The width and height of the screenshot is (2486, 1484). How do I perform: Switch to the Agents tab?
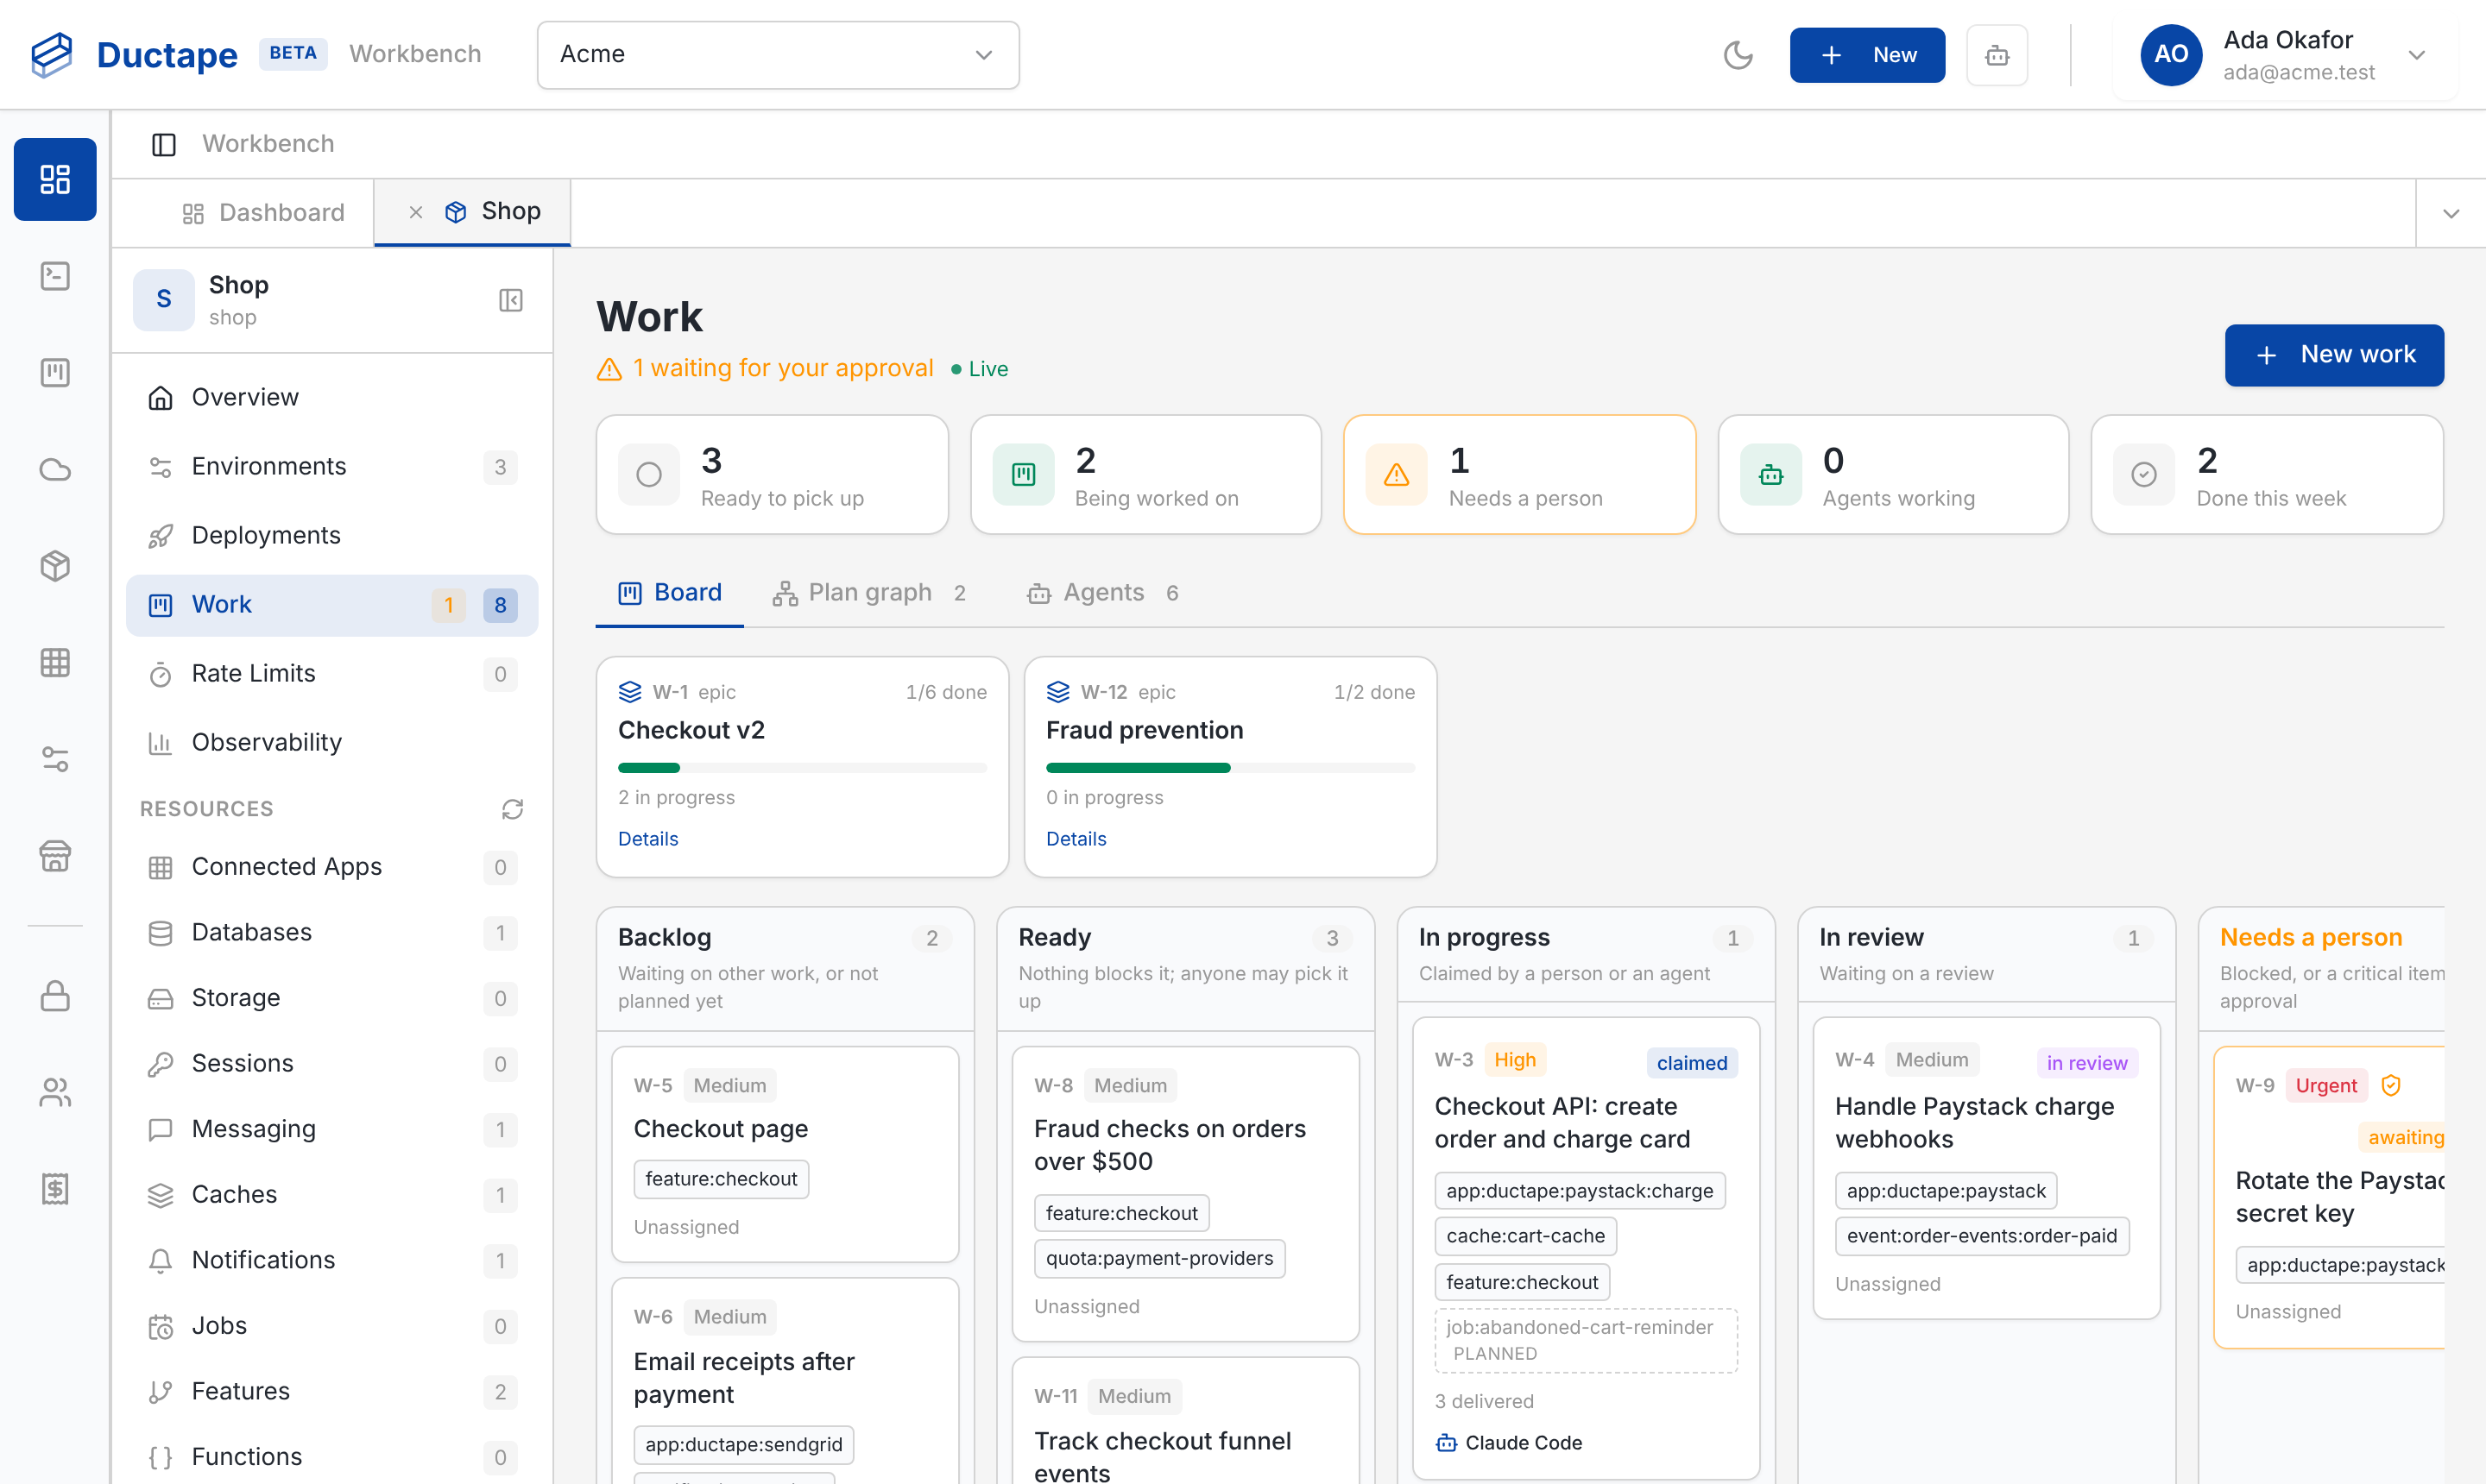coord(1102,593)
